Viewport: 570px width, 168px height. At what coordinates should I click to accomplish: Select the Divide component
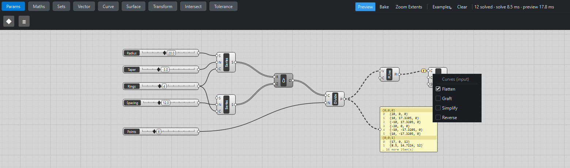point(335,99)
